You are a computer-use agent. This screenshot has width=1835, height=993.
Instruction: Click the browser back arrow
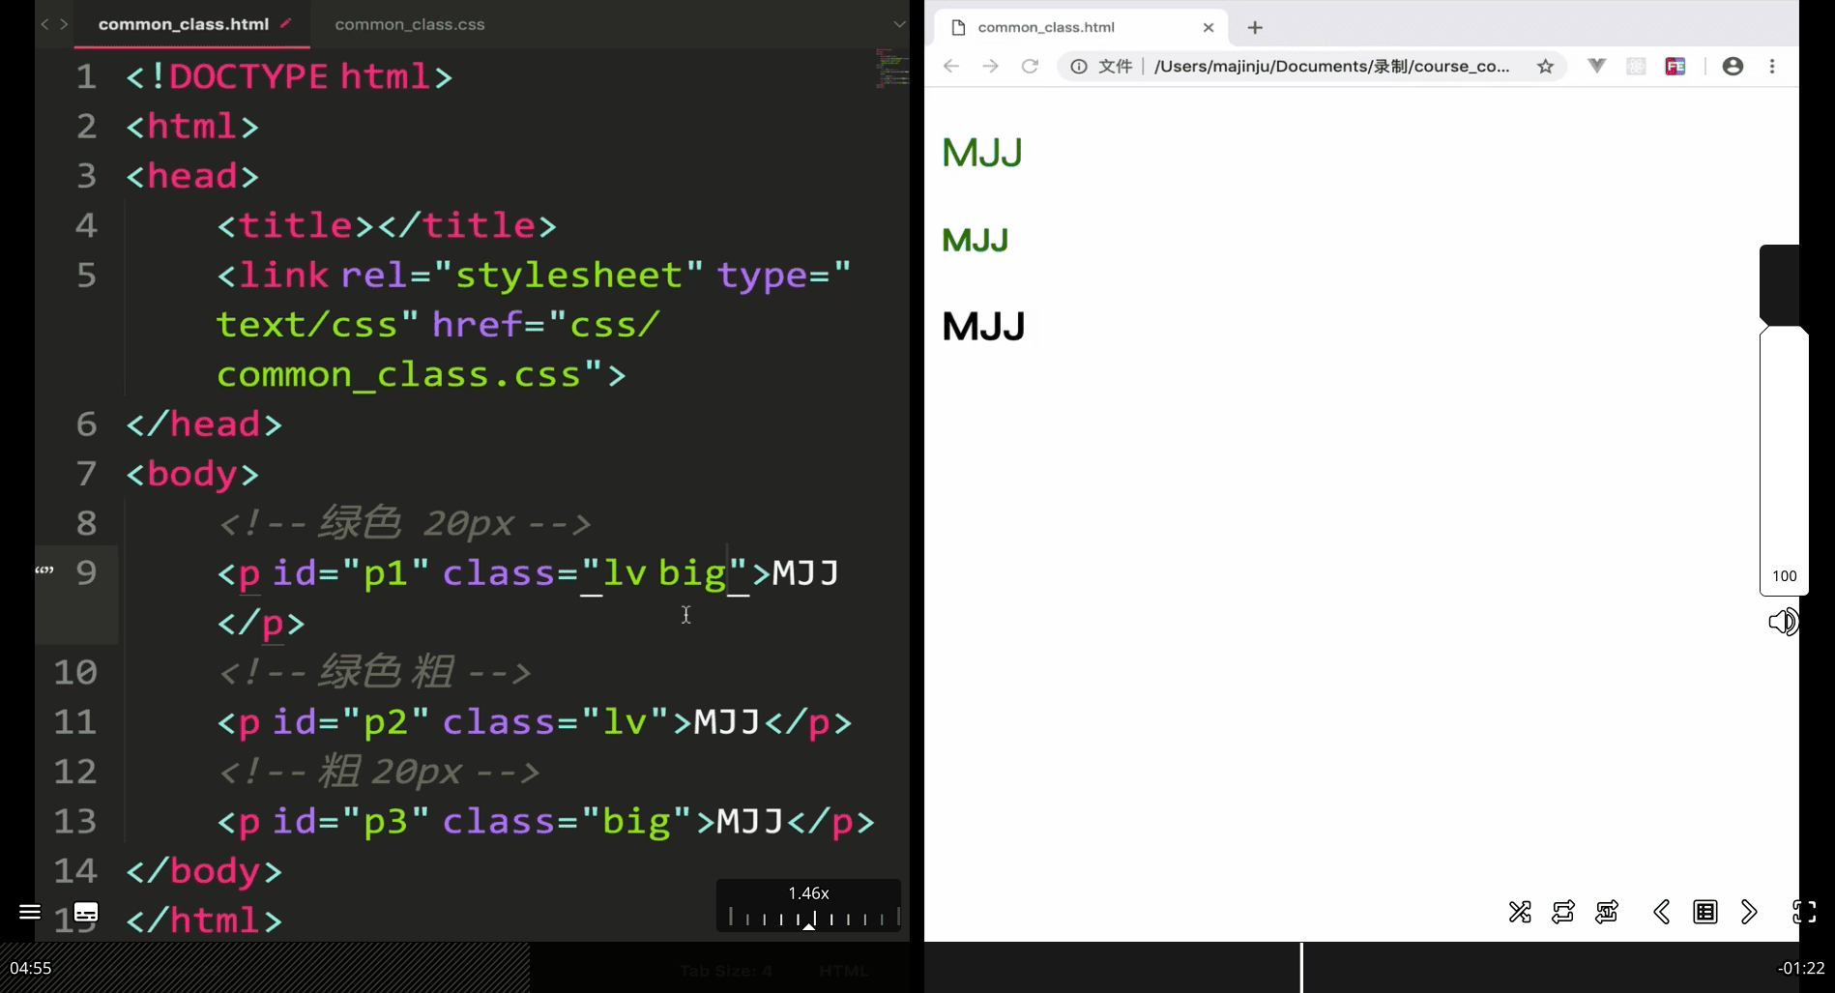point(951,66)
